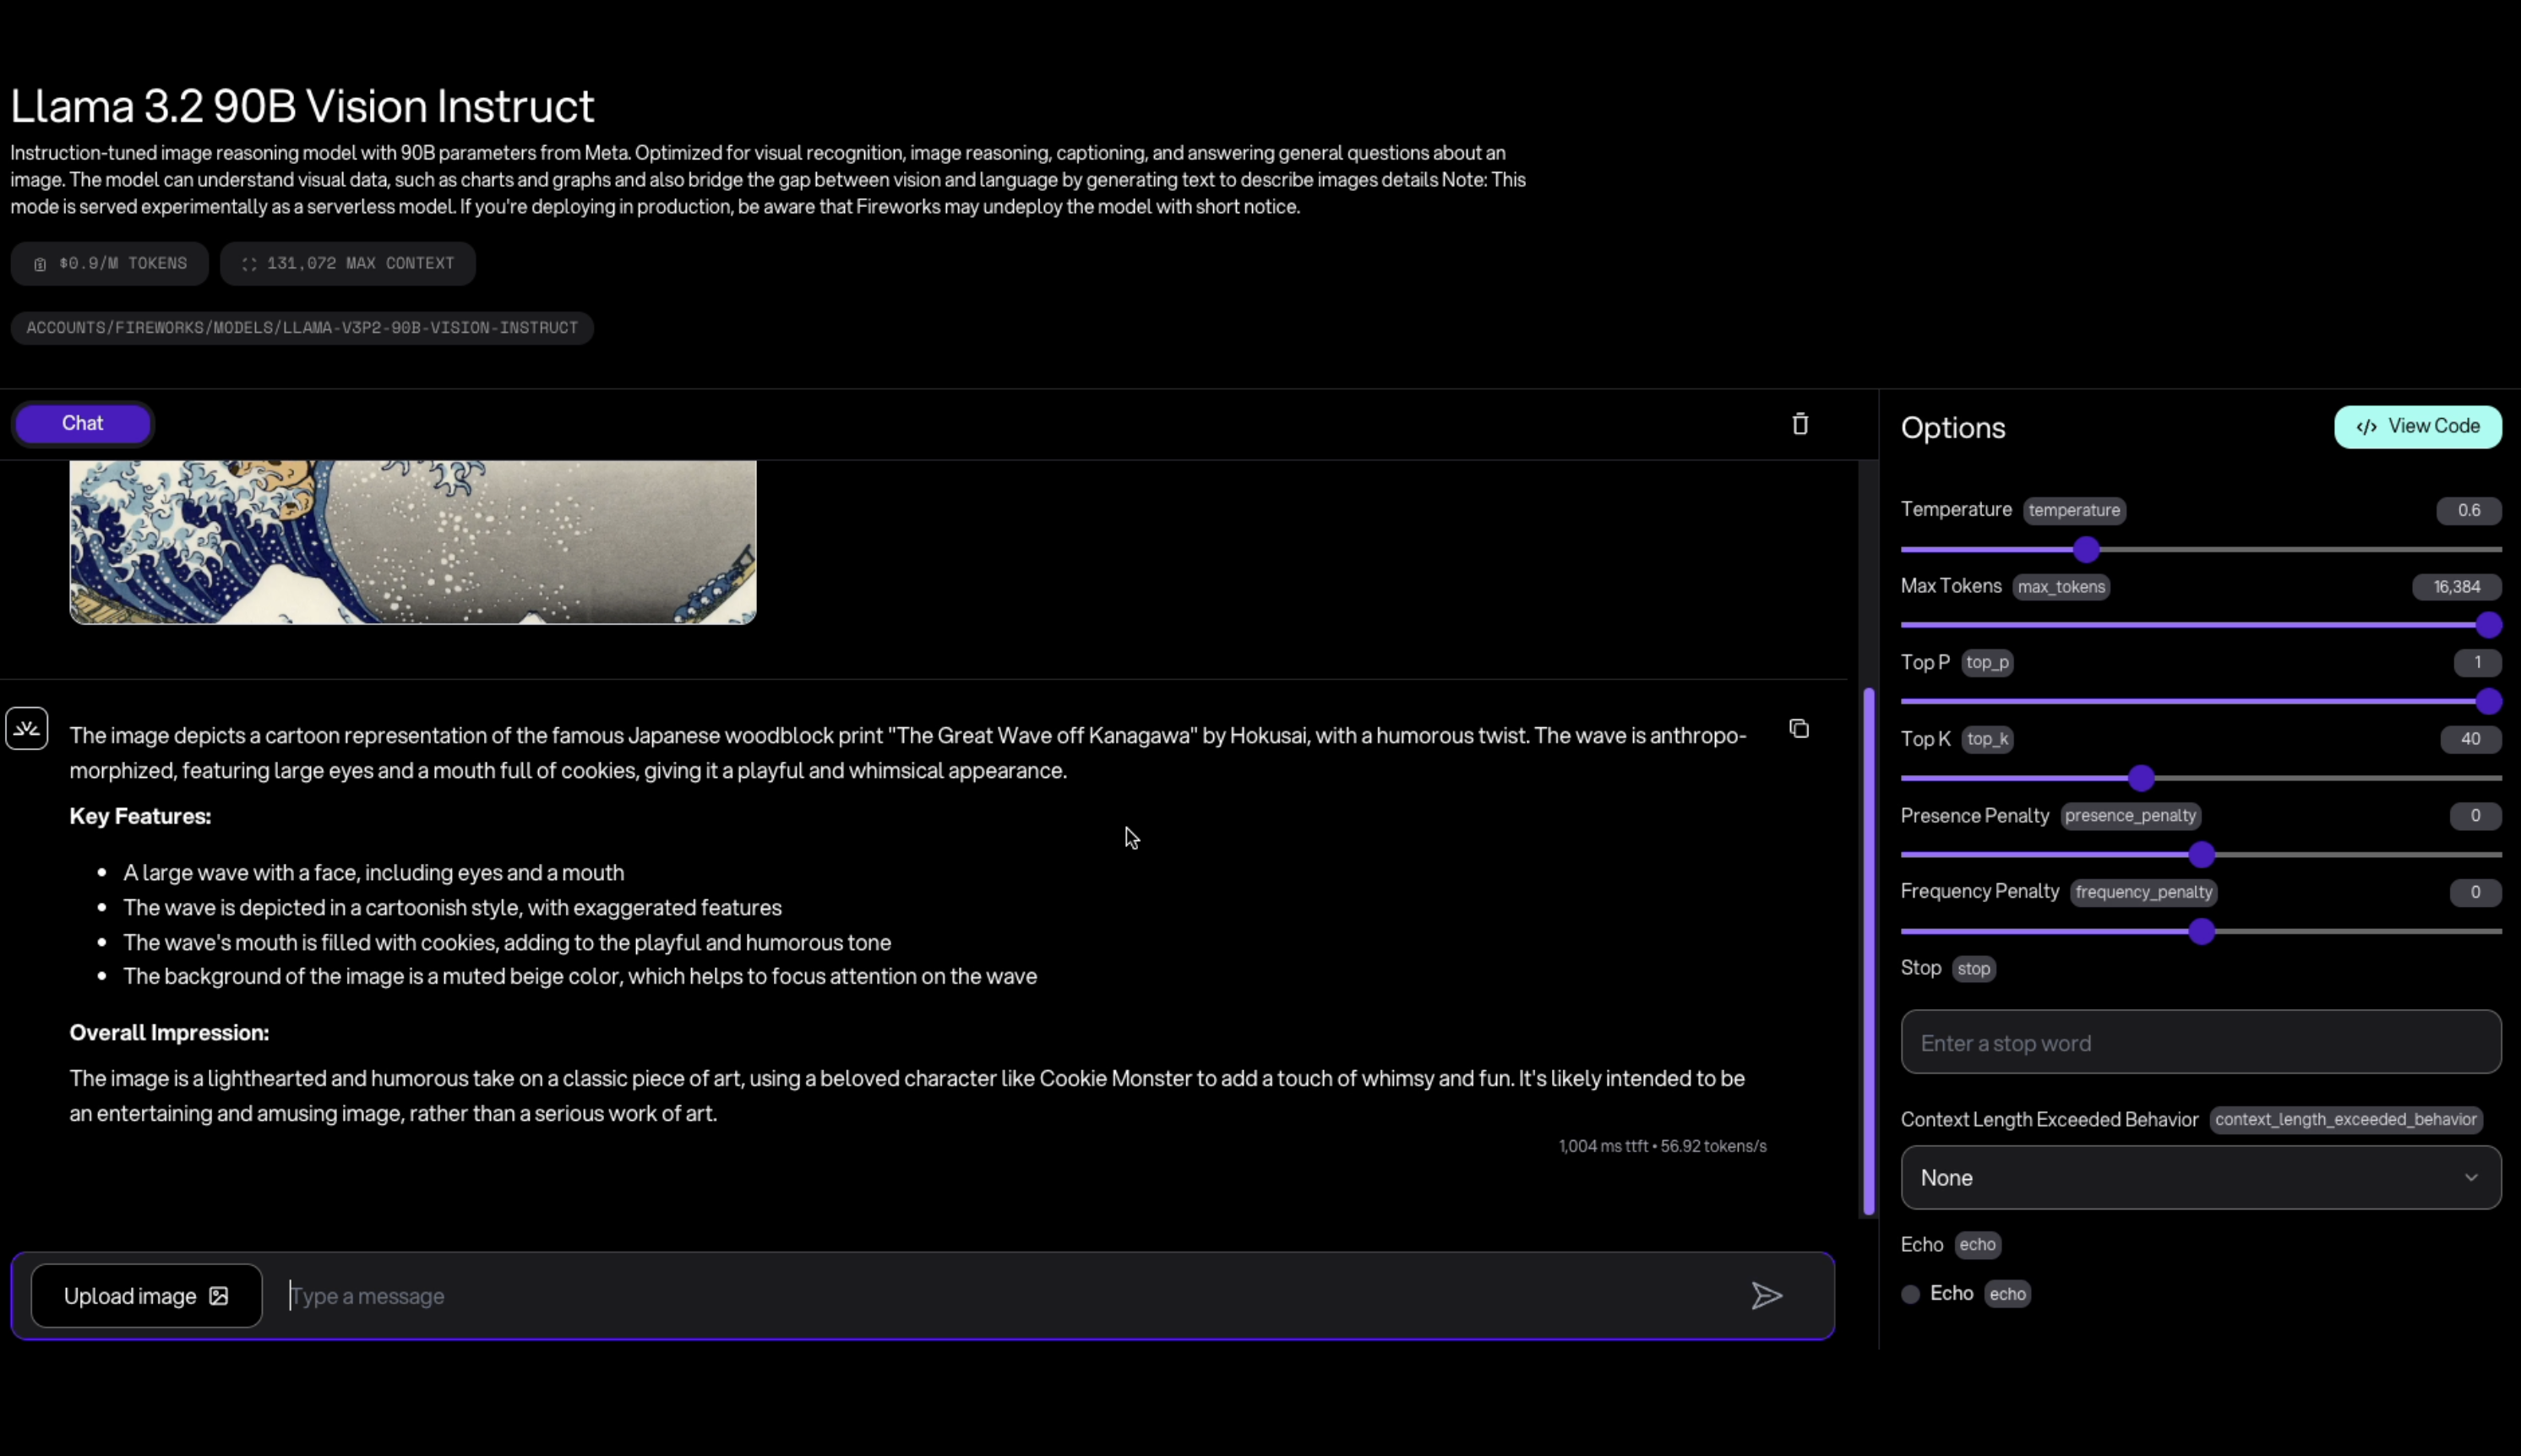The width and height of the screenshot is (2521, 1456).
Task: Click the temperature parameter tag
Action: coord(2074,510)
